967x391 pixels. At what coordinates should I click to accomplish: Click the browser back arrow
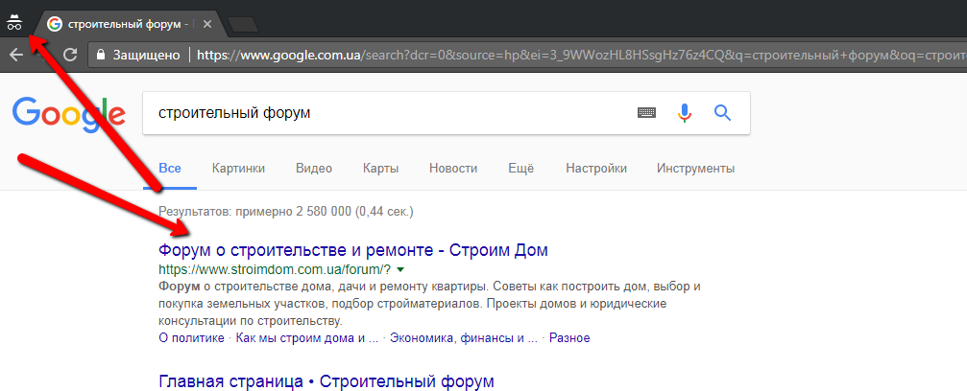pos(16,55)
